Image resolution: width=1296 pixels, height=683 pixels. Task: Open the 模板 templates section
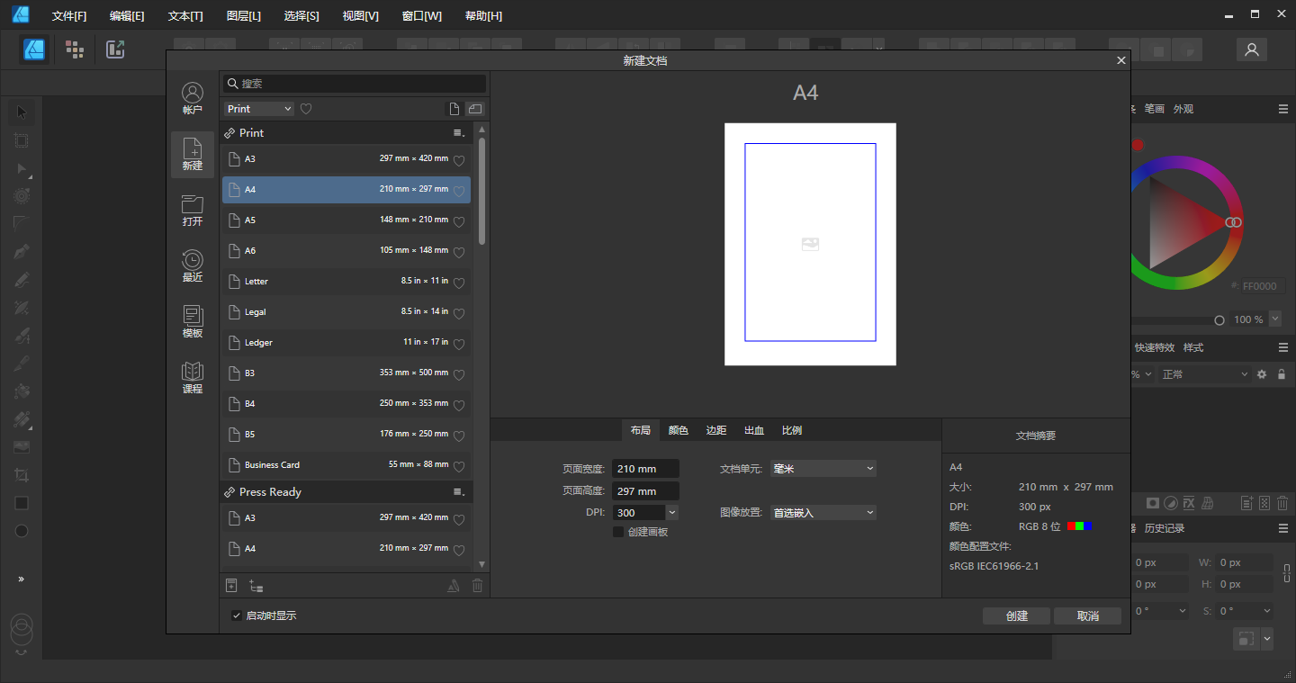click(x=193, y=322)
